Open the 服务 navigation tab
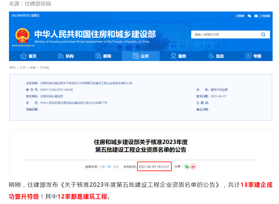This screenshot has height=204, width=279. [x=178, y=56]
